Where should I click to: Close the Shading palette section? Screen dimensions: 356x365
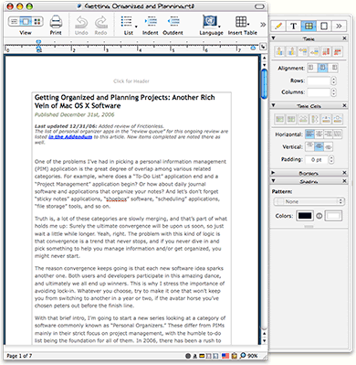pos(344,181)
